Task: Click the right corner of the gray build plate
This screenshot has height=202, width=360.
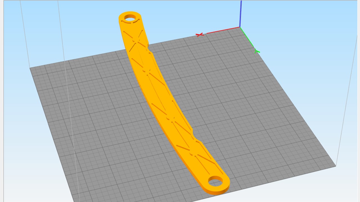Action: point(335,166)
